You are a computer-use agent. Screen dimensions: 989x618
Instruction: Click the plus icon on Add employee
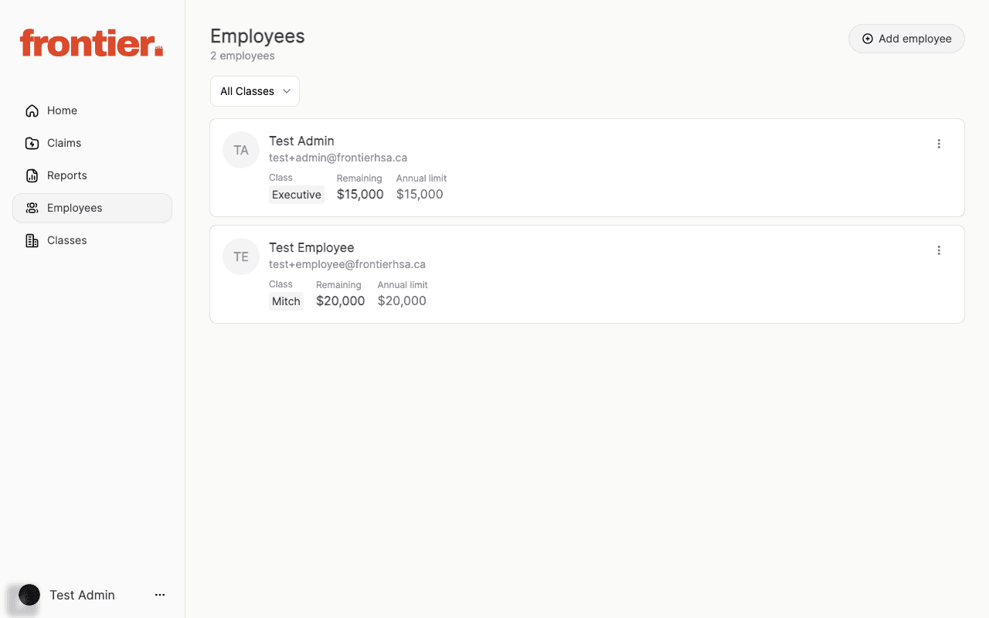pos(868,38)
